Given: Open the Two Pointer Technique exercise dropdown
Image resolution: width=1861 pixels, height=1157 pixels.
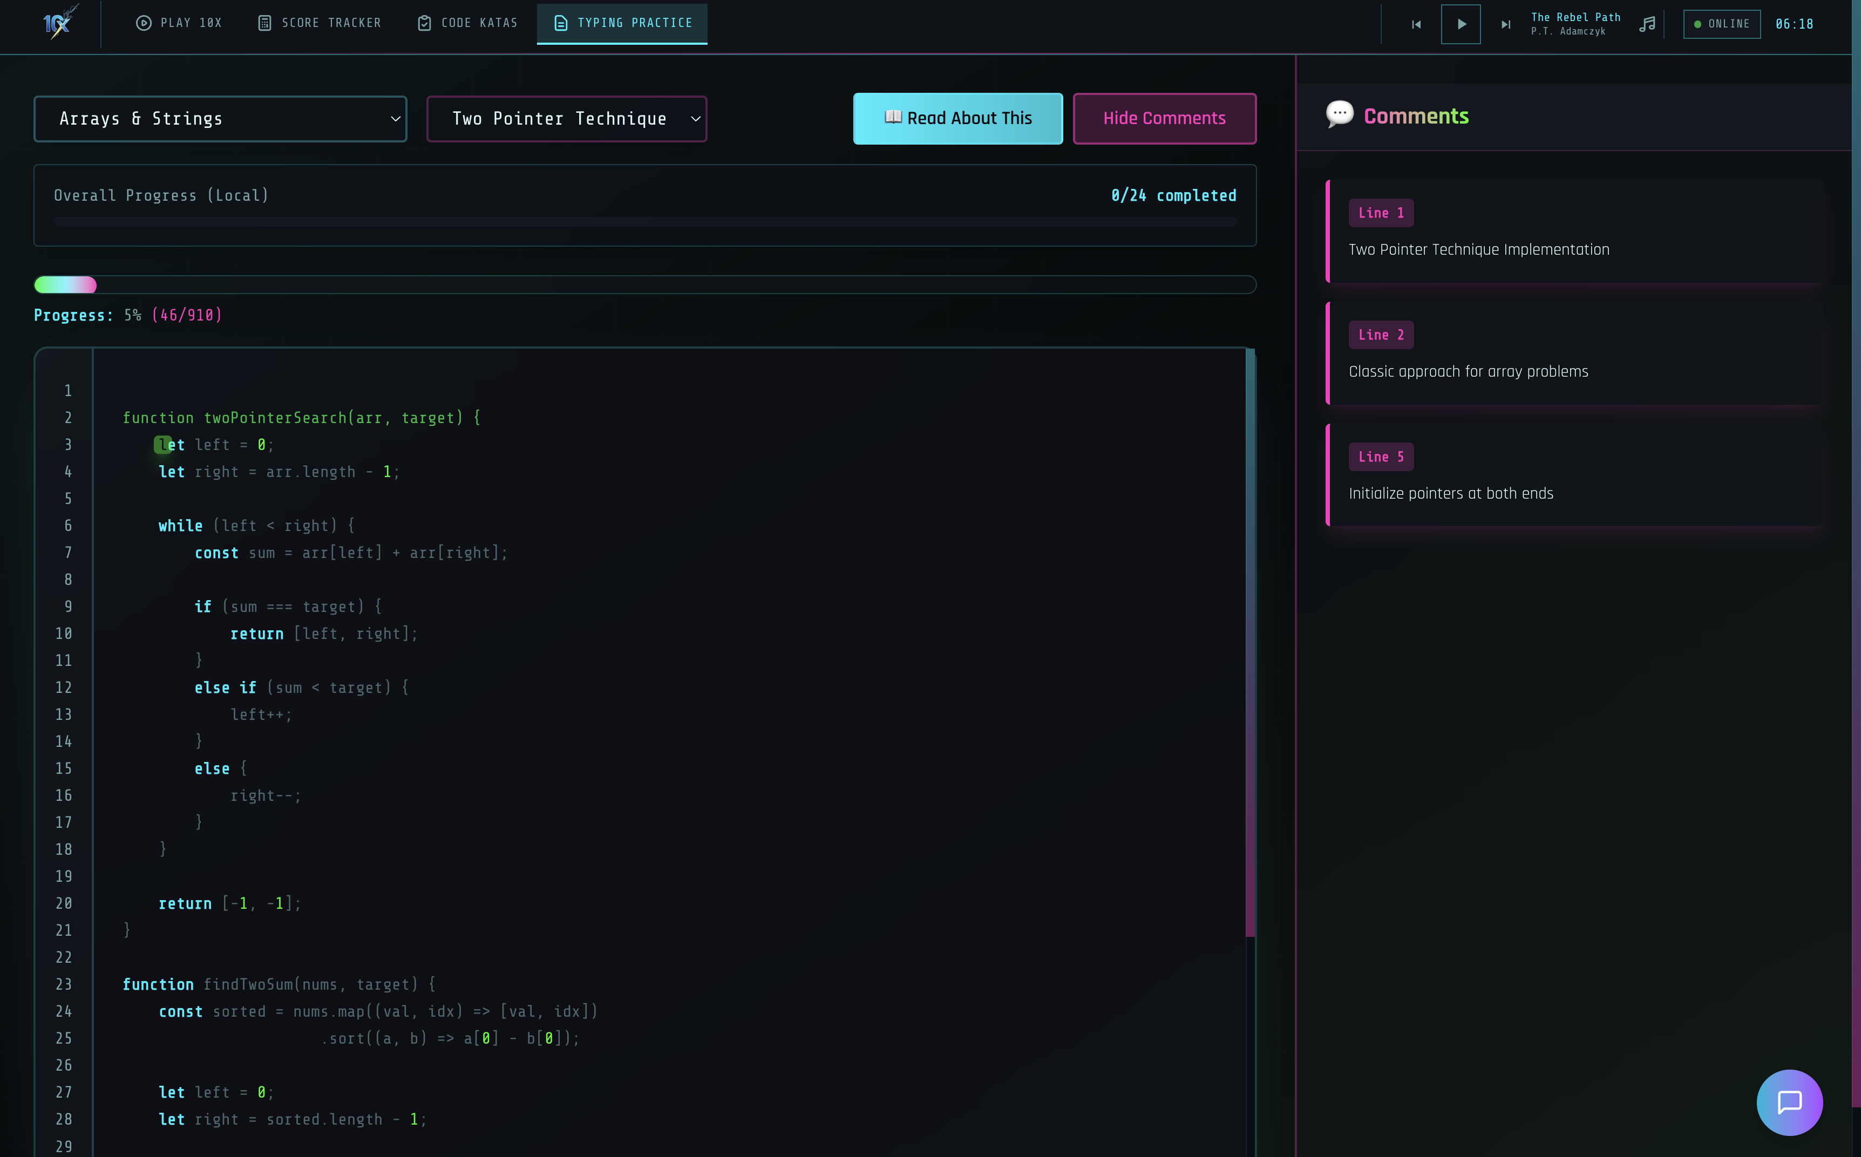Looking at the screenshot, I should pyautogui.click(x=566, y=119).
